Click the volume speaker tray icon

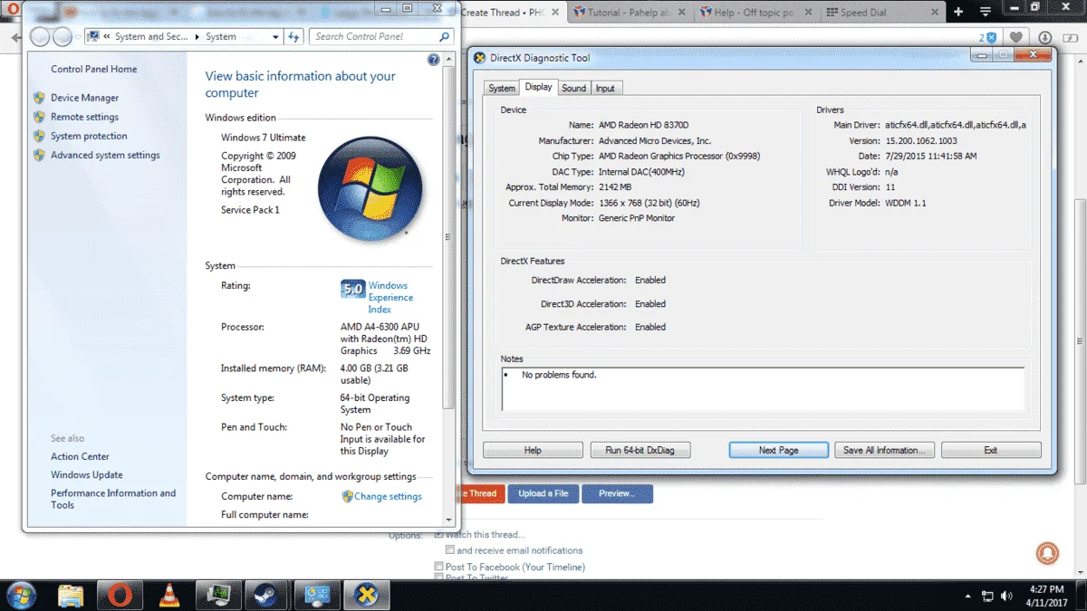(x=1006, y=596)
